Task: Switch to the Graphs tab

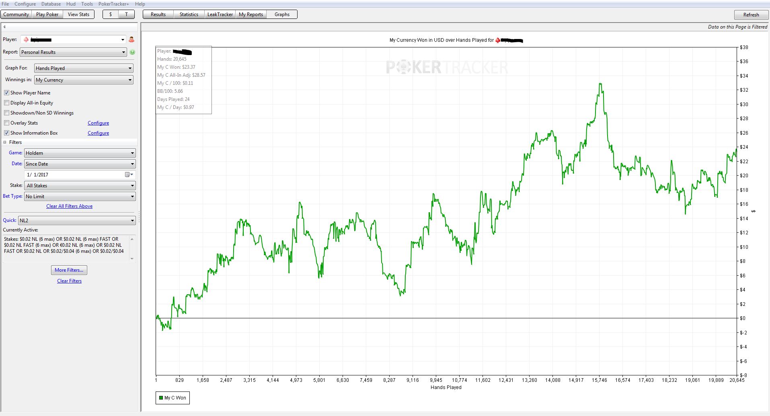Action: tap(282, 14)
